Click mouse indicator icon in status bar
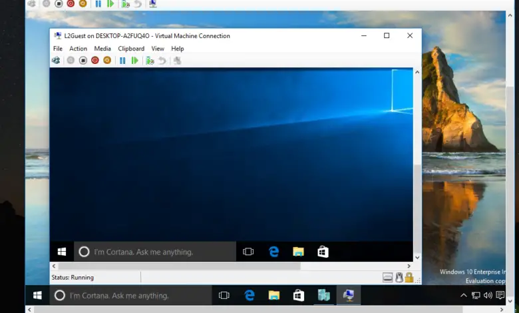The image size is (519, 313). tap(399, 277)
